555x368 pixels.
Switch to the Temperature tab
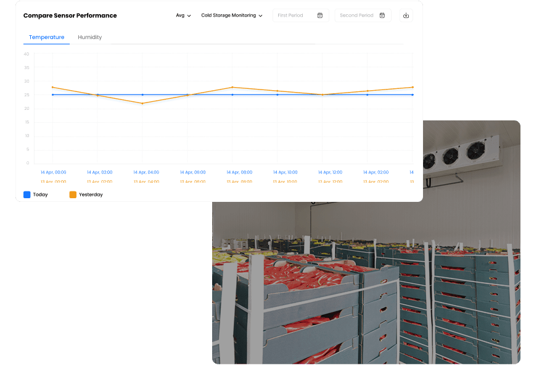46,37
